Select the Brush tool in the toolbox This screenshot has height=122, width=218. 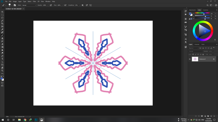tap(2, 35)
